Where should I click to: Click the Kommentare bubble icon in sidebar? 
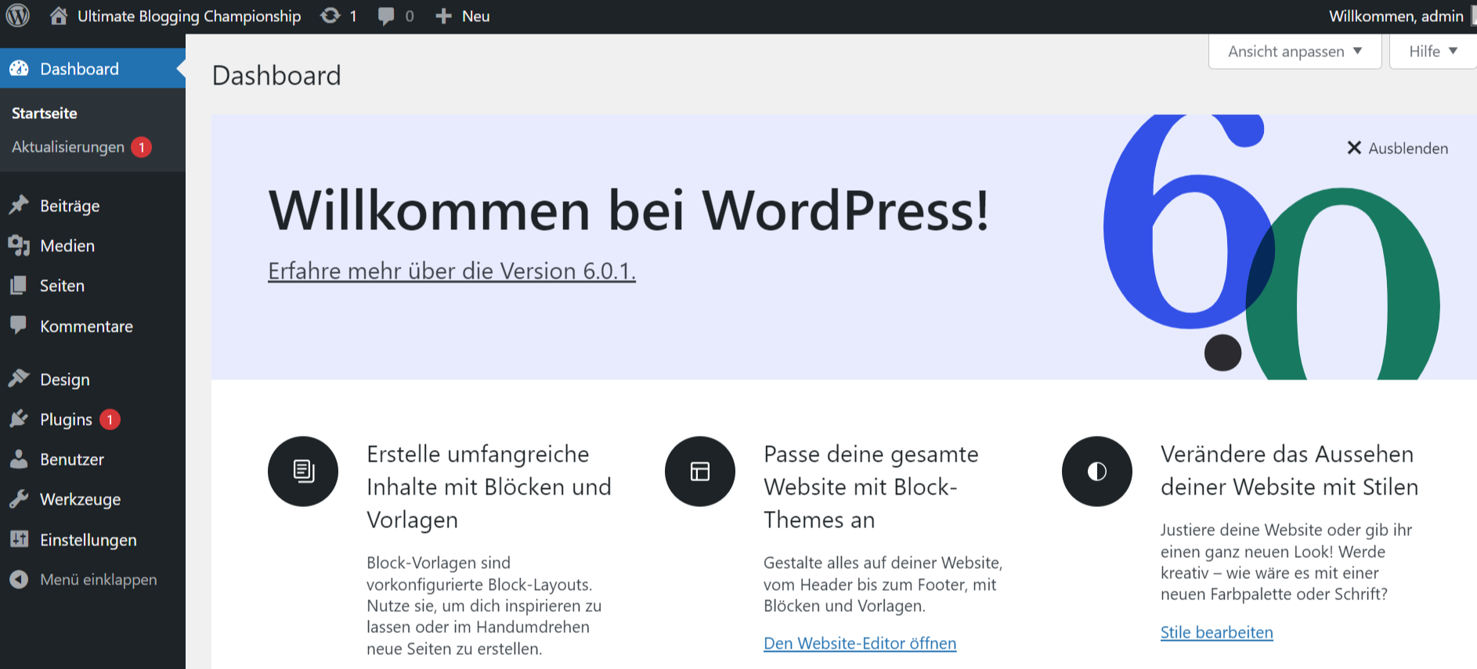click(19, 326)
